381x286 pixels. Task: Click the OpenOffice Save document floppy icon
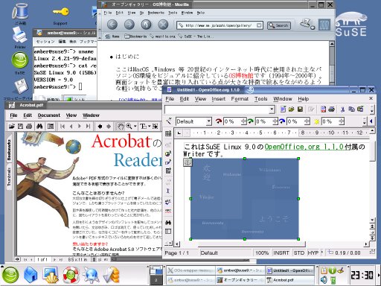[300, 109]
